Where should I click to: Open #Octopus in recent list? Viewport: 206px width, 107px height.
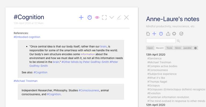153,86
